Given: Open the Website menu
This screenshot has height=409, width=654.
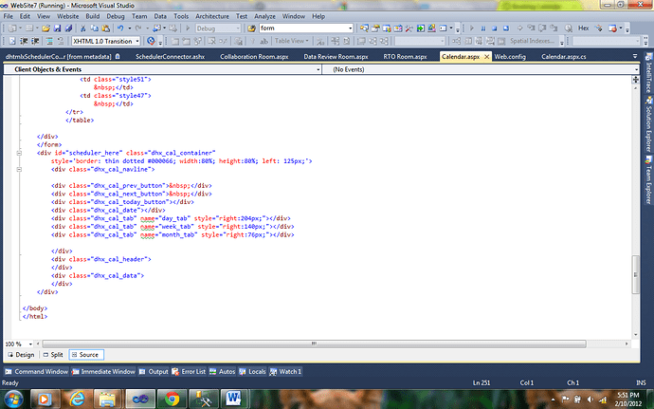Looking at the screenshot, I should click(67, 16).
